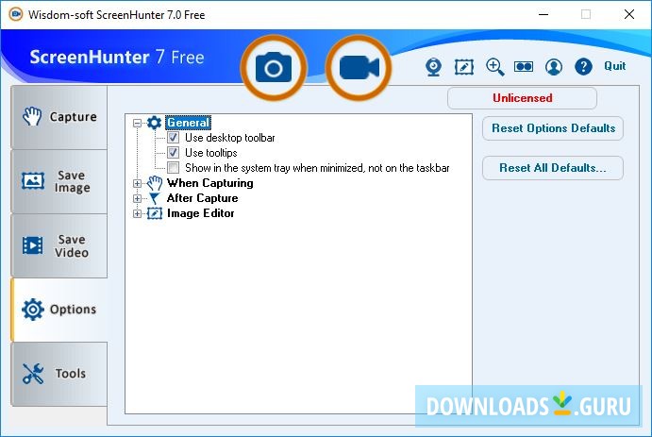This screenshot has height=437, width=652.
Task: Click the gear icon on Options tab
Action: tap(33, 310)
